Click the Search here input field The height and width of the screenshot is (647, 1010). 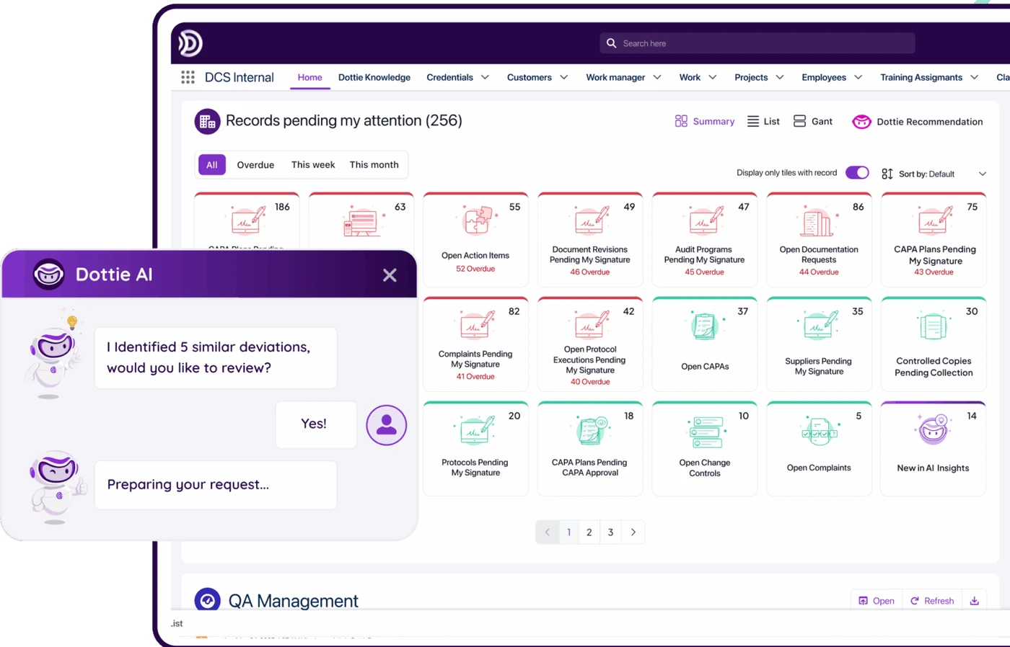click(757, 43)
